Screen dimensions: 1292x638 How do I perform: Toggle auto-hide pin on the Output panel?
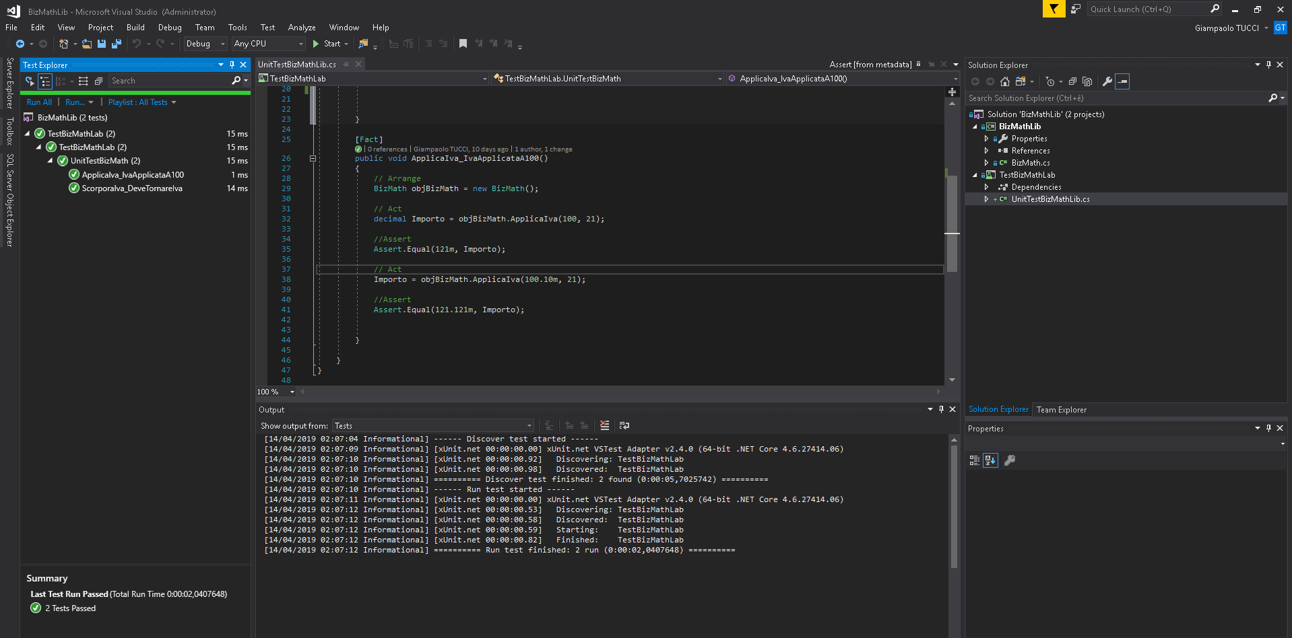coord(942,409)
